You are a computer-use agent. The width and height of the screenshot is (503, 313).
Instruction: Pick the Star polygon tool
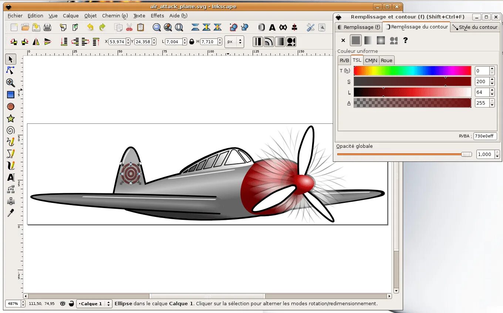(x=10, y=118)
